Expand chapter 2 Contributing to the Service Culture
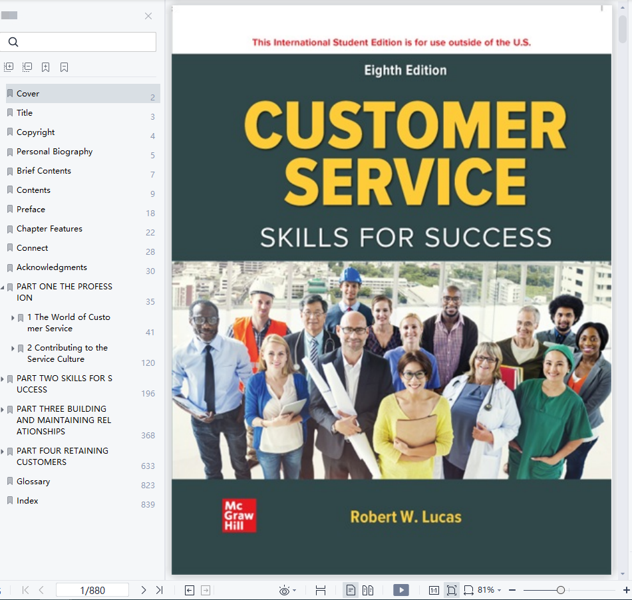Viewport: 632px width, 600px height. 13,349
